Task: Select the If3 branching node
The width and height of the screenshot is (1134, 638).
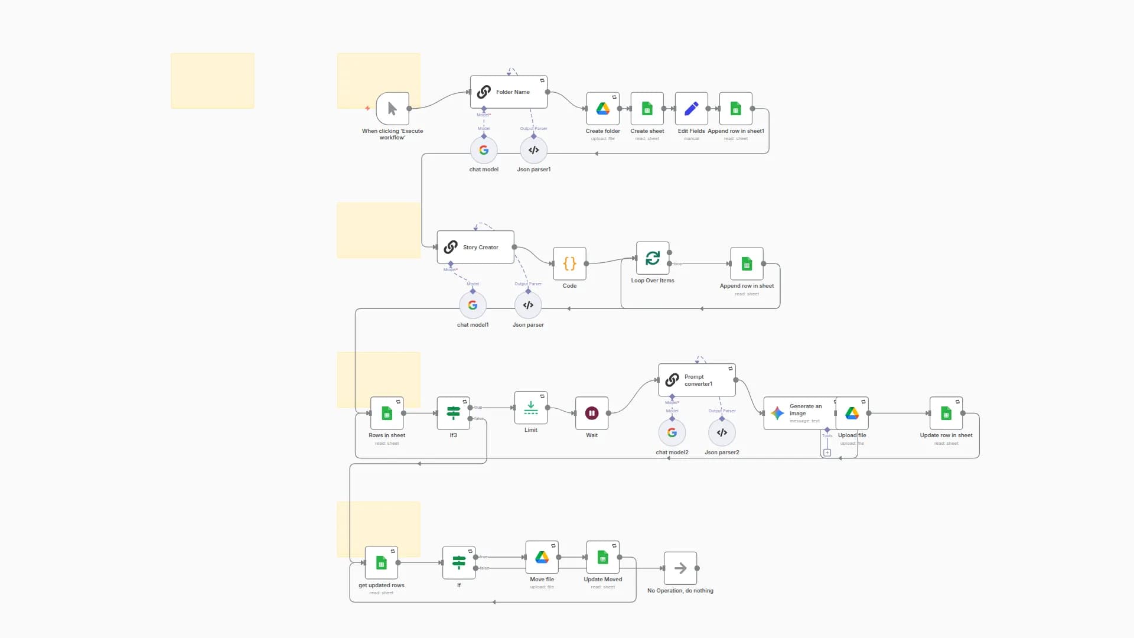Action: (x=452, y=413)
